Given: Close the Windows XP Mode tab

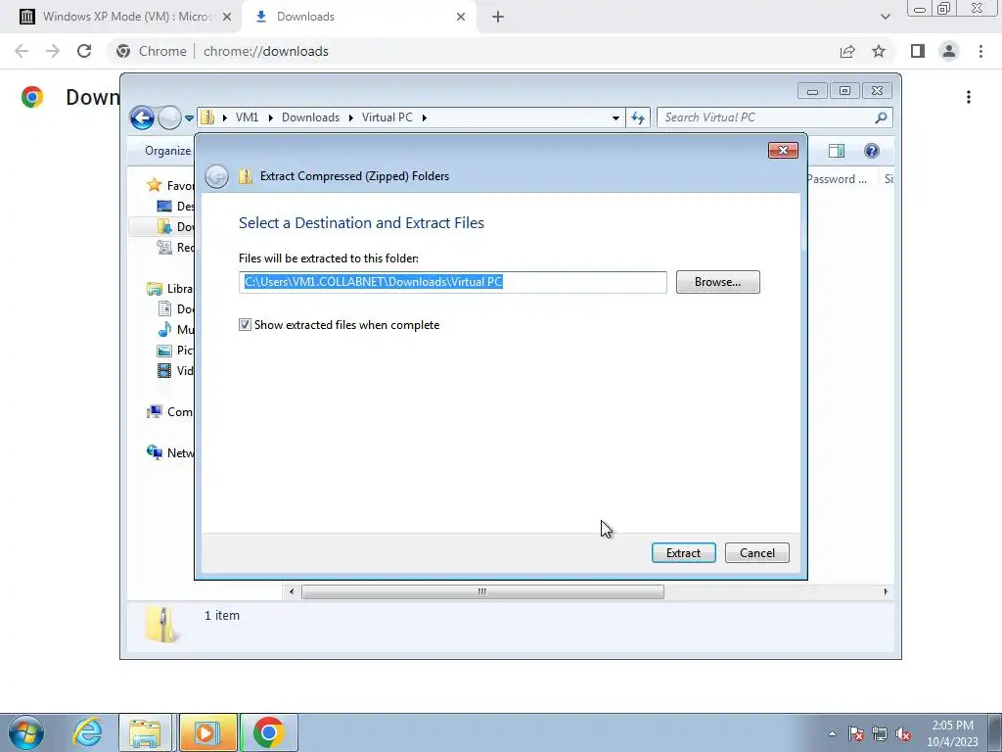Looking at the screenshot, I should click(227, 17).
